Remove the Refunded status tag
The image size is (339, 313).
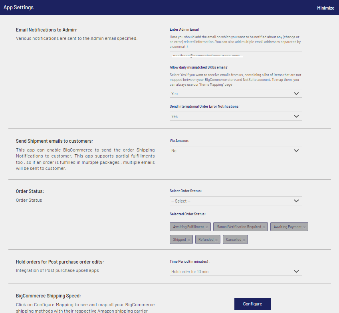216,240
